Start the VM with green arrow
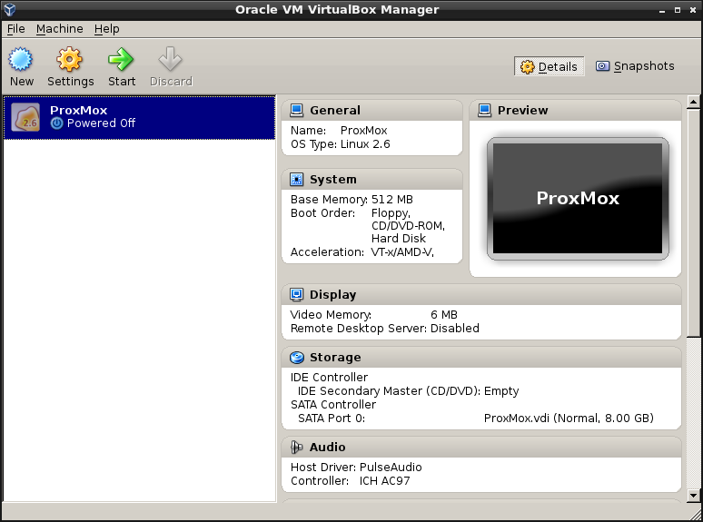Viewport: 703px width, 522px height. pyautogui.click(x=121, y=59)
